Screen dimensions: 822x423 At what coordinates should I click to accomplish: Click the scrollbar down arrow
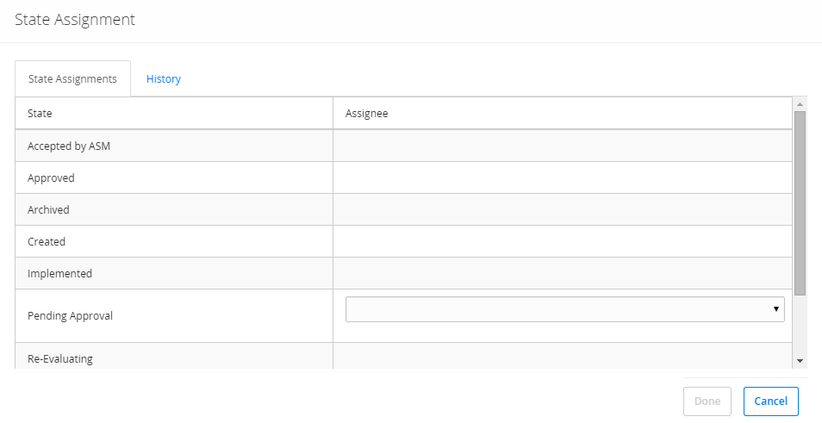point(800,361)
